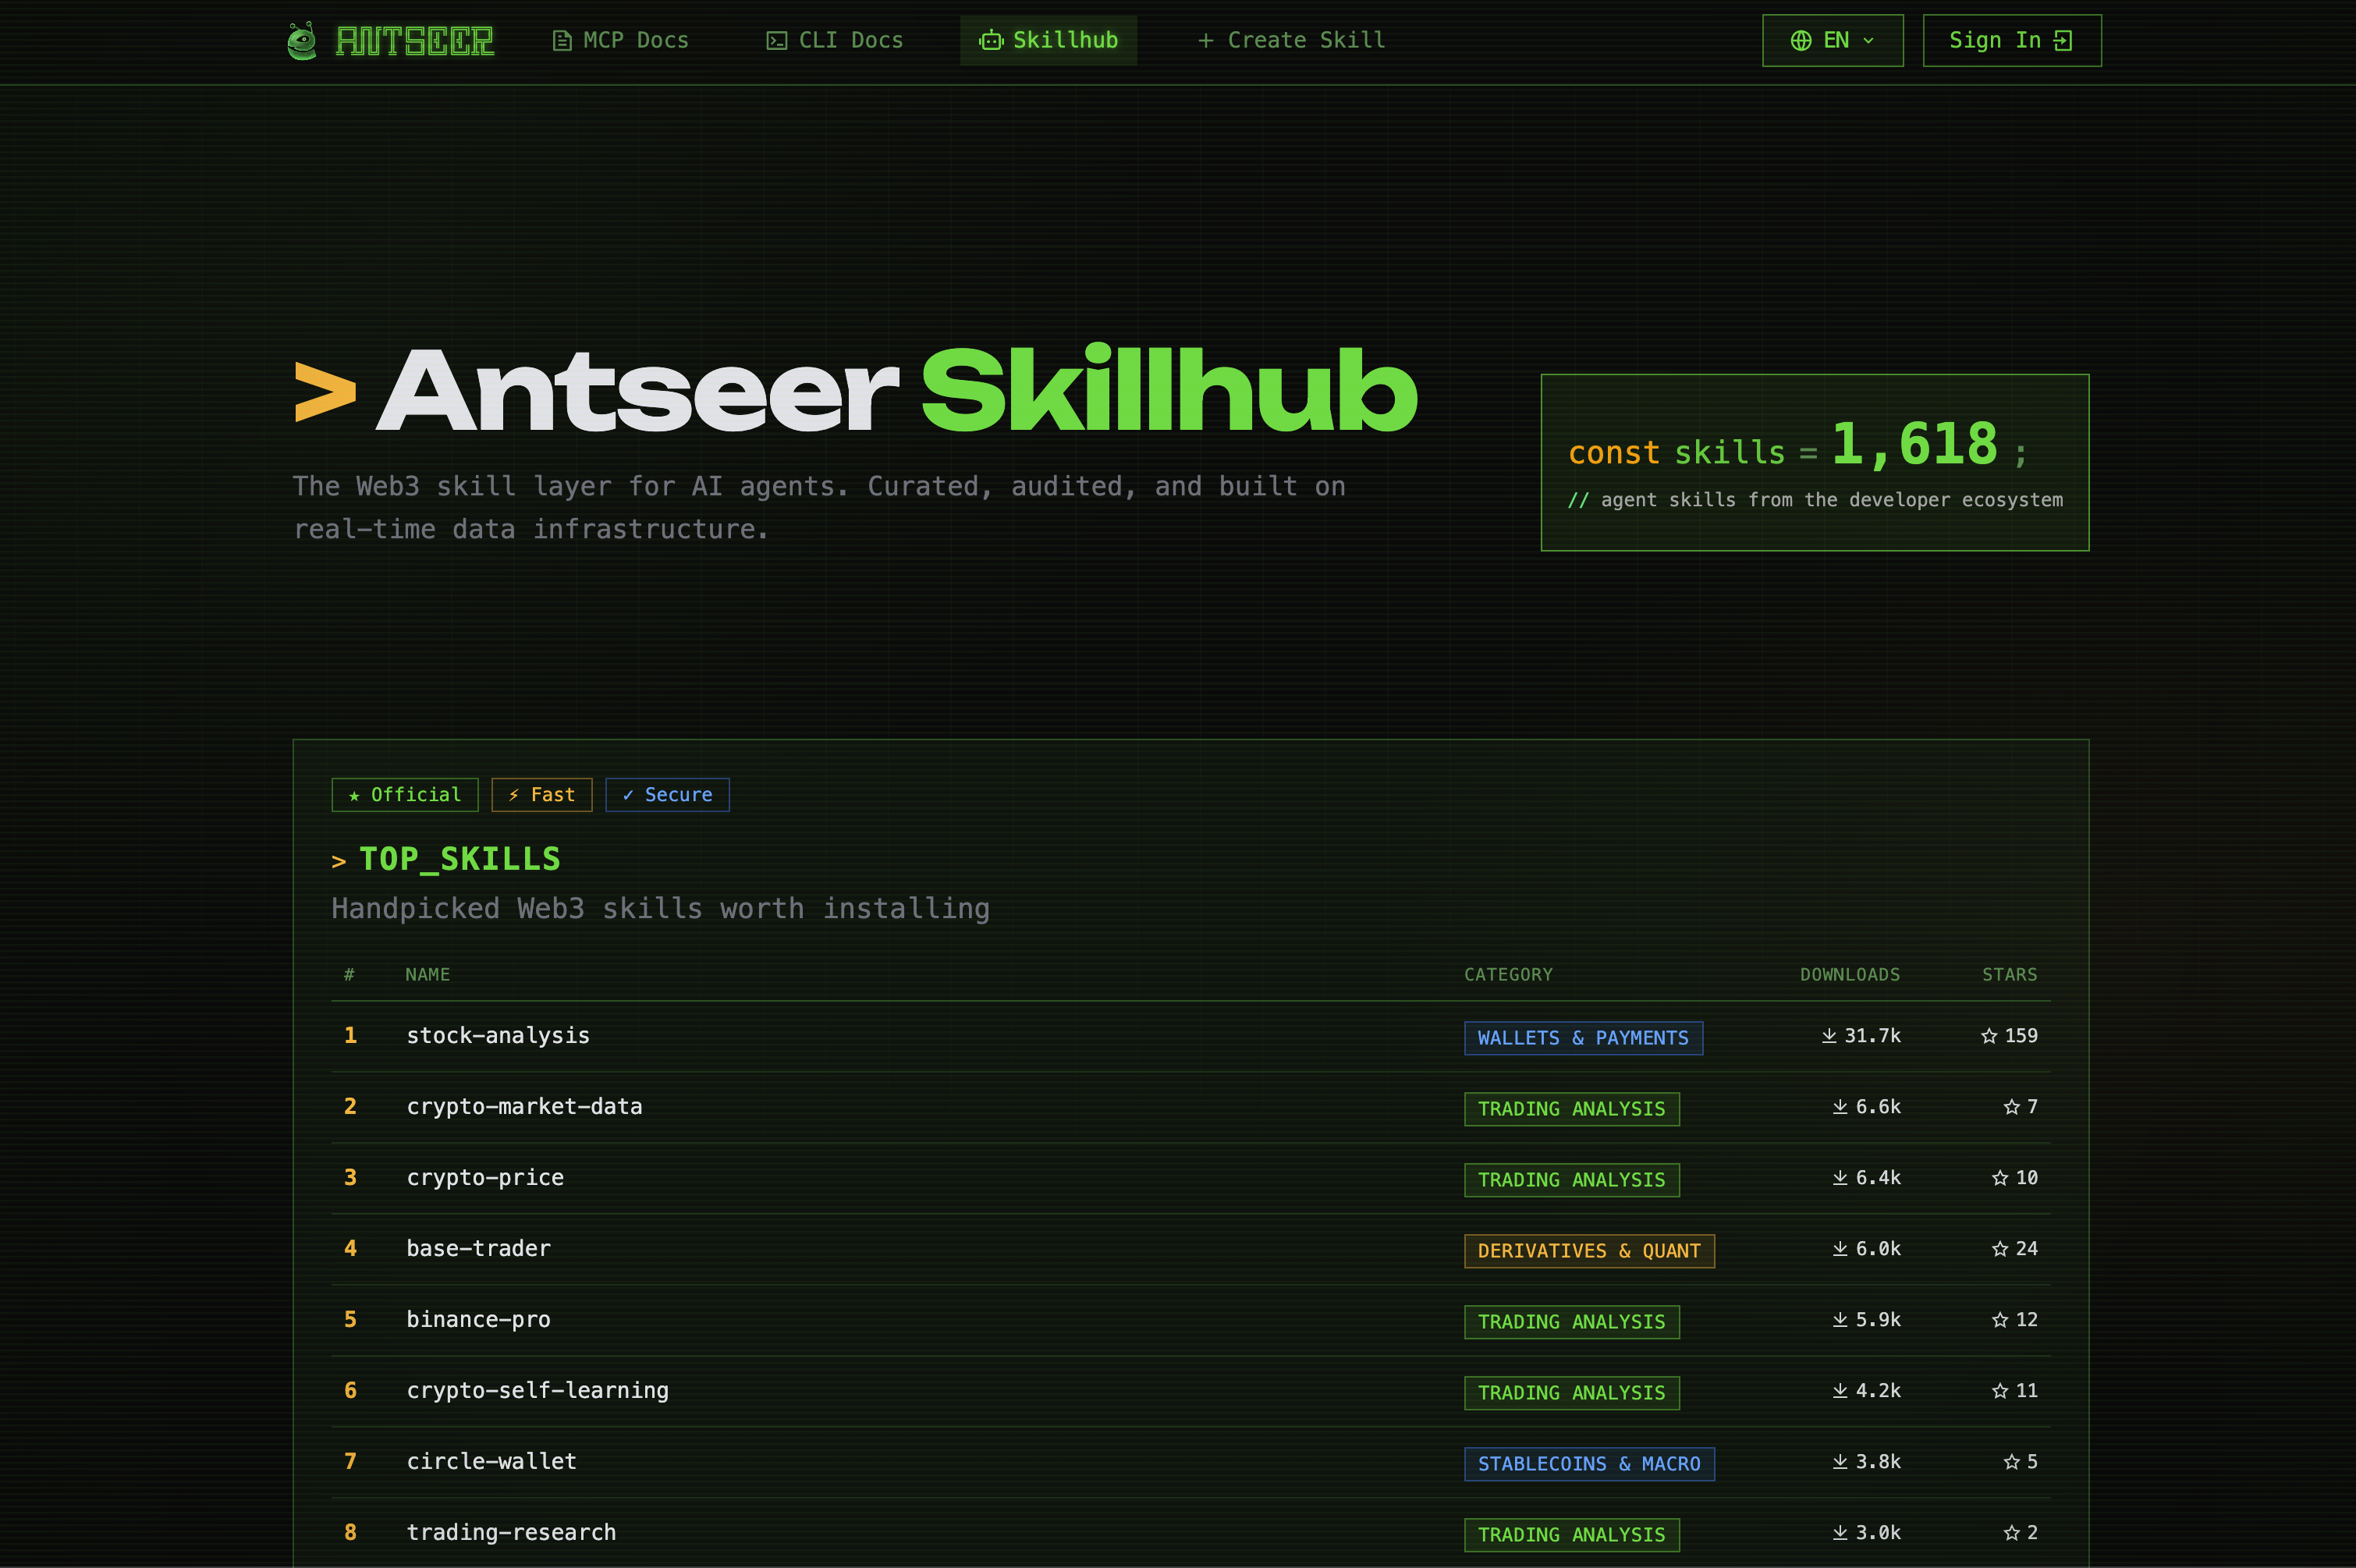2356x1568 pixels.
Task: Switch to the Skillhub nav tab
Action: tap(1048, 40)
